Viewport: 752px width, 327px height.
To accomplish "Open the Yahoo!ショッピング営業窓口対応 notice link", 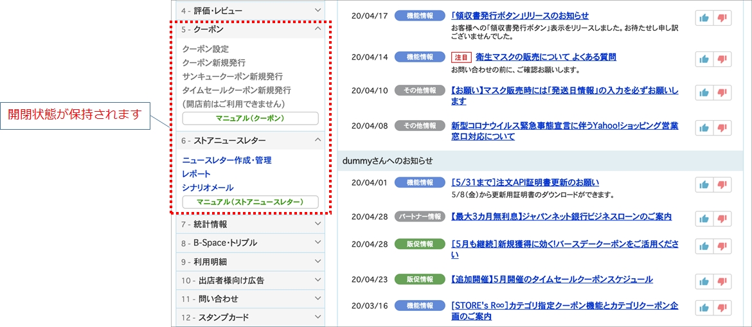I will click(x=565, y=131).
